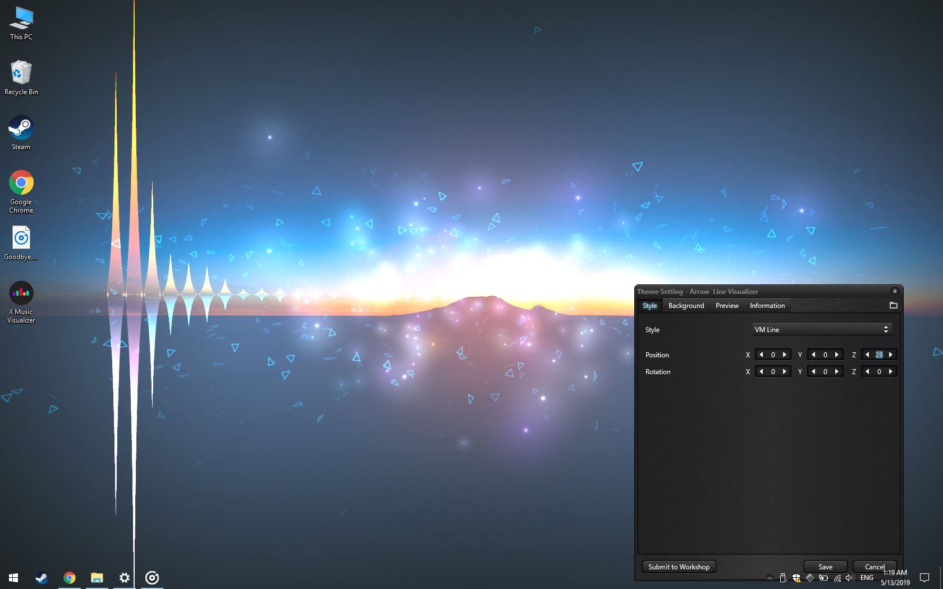Viewport: 943px width, 589px height.
Task: Toggle the recording indicator on the dialog title bar
Action: (894, 291)
